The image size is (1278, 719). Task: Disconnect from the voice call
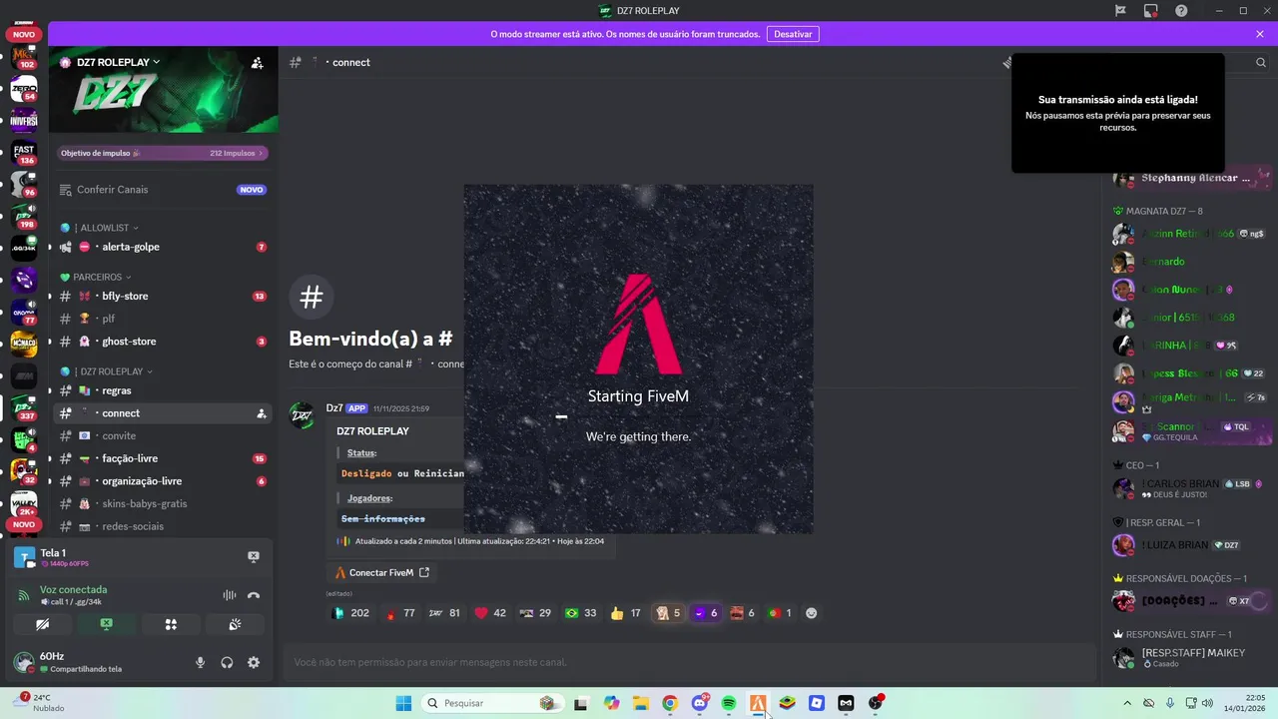tap(254, 595)
